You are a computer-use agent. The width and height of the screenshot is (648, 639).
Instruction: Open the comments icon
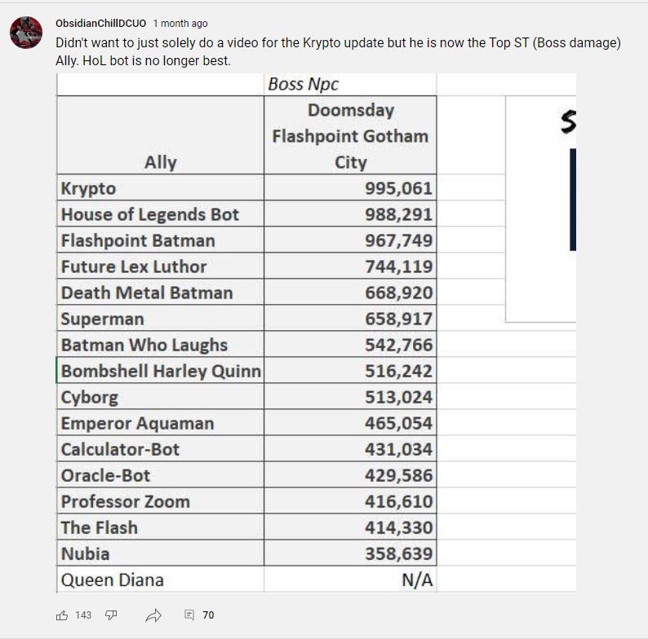tap(189, 615)
